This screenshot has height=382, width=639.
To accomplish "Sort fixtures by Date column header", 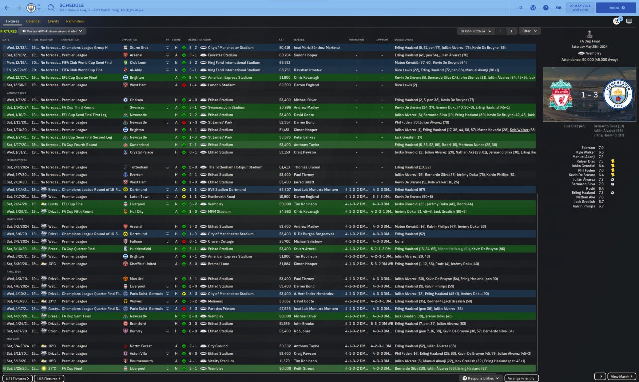I will pos(6,39).
